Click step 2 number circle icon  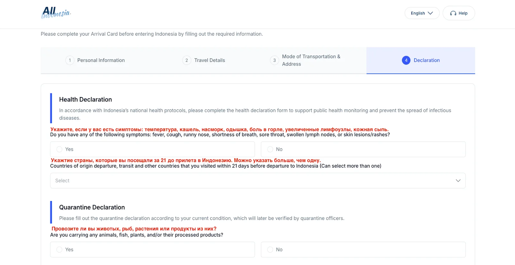tap(187, 60)
